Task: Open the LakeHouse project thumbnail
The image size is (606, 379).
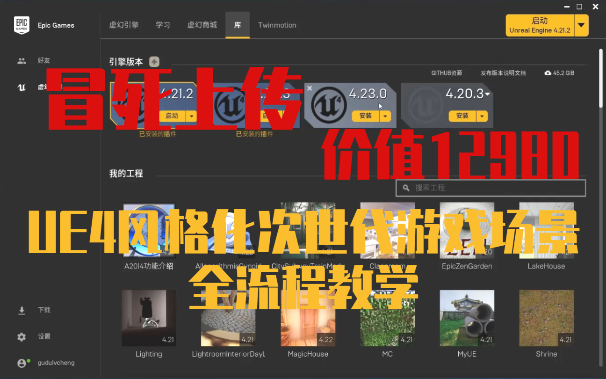Action: pyautogui.click(x=546, y=230)
